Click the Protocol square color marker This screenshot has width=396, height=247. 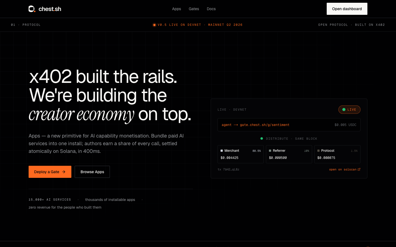[318, 151]
